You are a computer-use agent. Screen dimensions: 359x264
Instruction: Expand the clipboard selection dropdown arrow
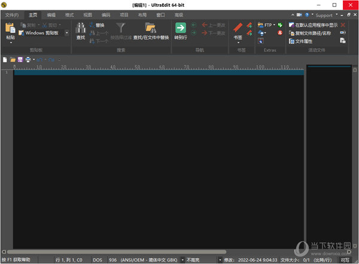[x=67, y=33]
